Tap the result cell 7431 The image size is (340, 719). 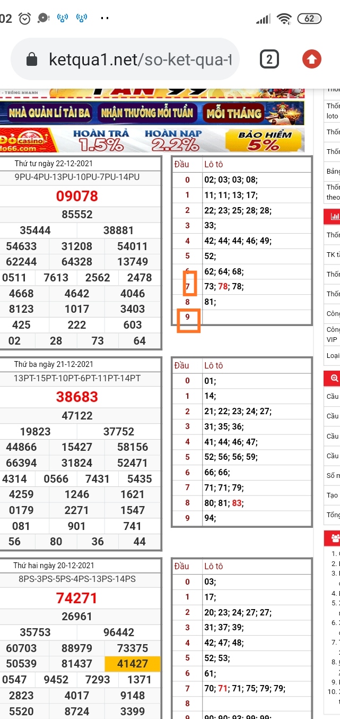pos(98,479)
